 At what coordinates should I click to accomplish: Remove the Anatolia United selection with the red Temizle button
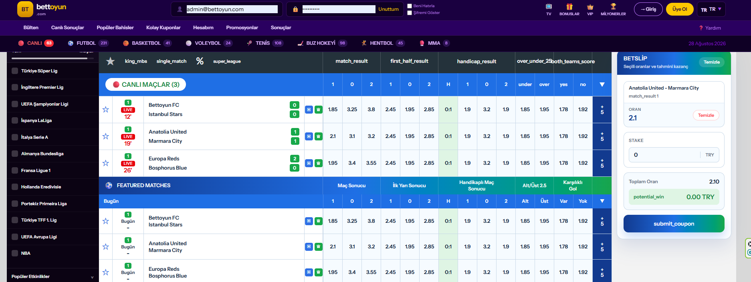(706, 115)
